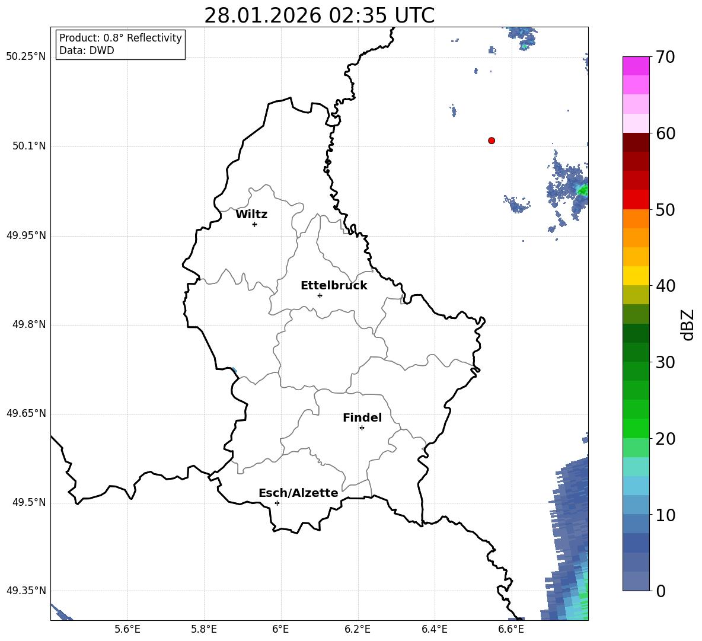
Task: Click the 6.6°E longitude label
Action: pos(511,629)
